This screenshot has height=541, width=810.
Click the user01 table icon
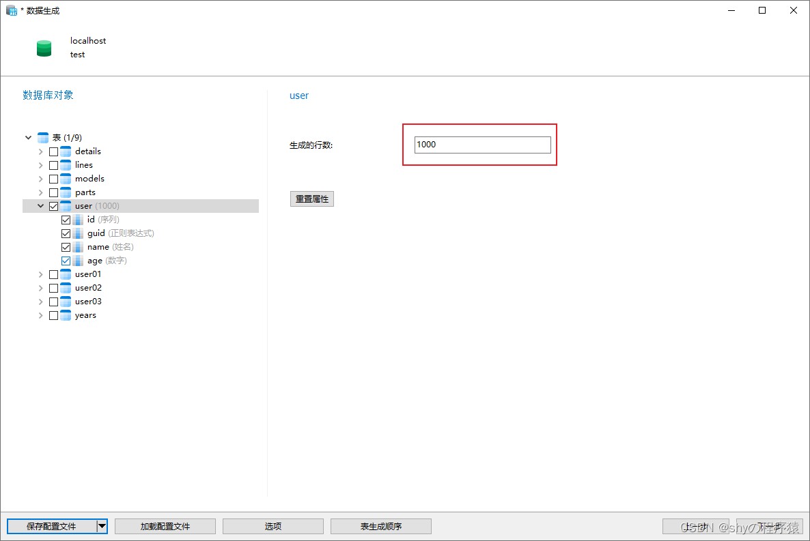tap(66, 274)
